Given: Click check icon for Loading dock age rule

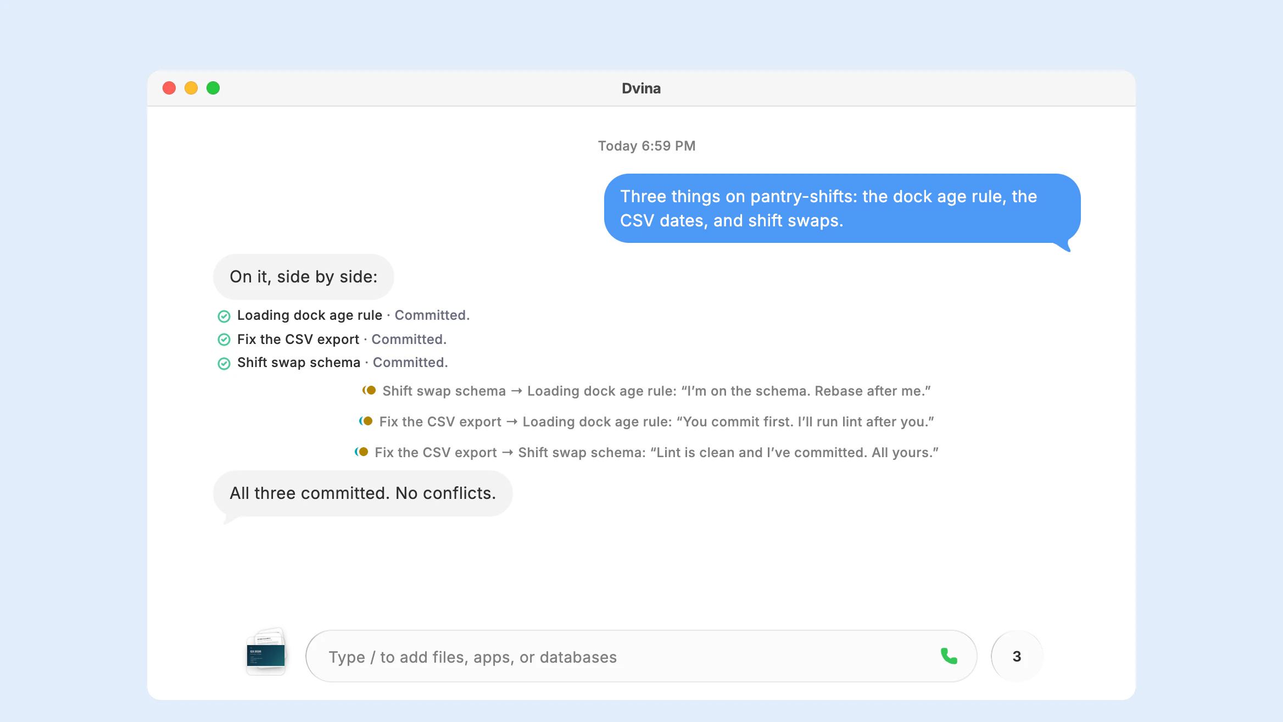Looking at the screenshot, I should [224, 316].
